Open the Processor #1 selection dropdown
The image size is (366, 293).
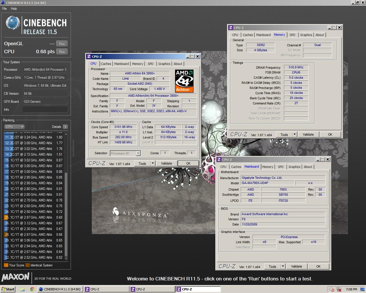[125, 153]
